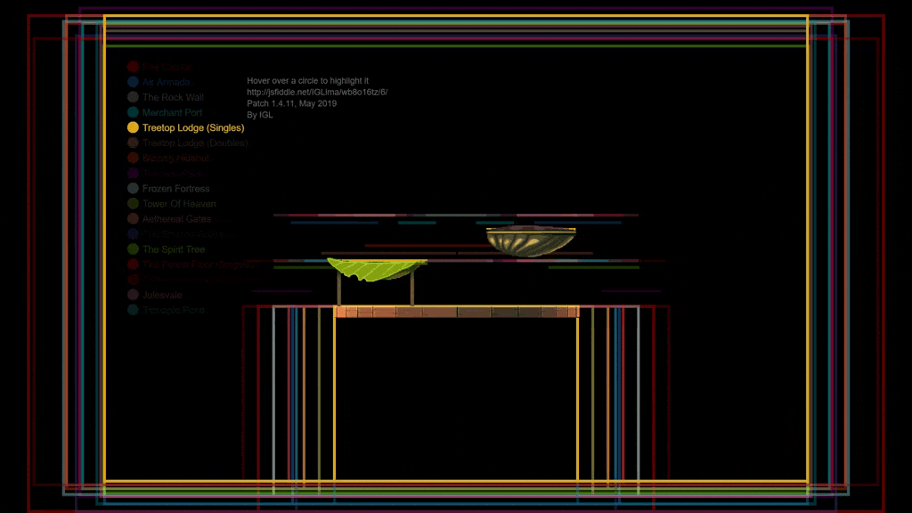Click the Blazing Hideout legend label
912x513 pixels.
coord(175,158)
